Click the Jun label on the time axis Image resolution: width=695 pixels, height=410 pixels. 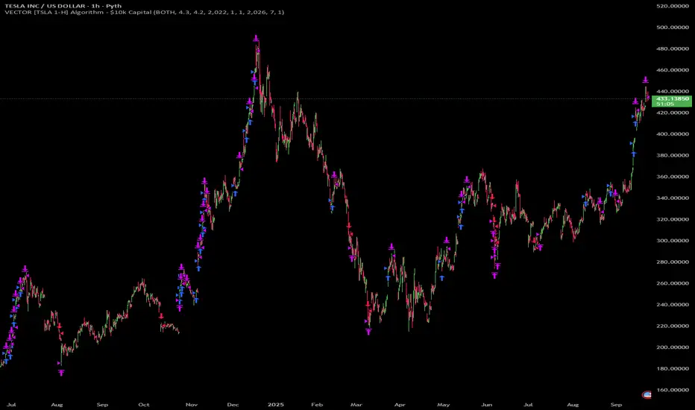(487, 404)
